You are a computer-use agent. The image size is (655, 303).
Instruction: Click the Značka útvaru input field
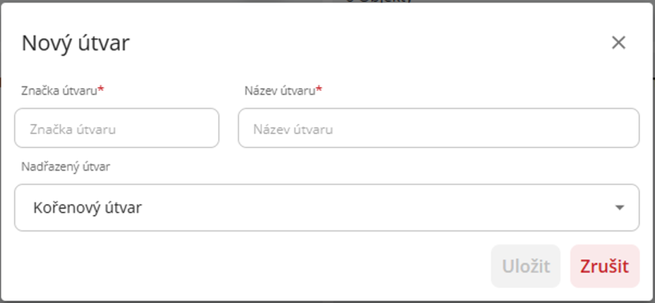coord(116,128)
